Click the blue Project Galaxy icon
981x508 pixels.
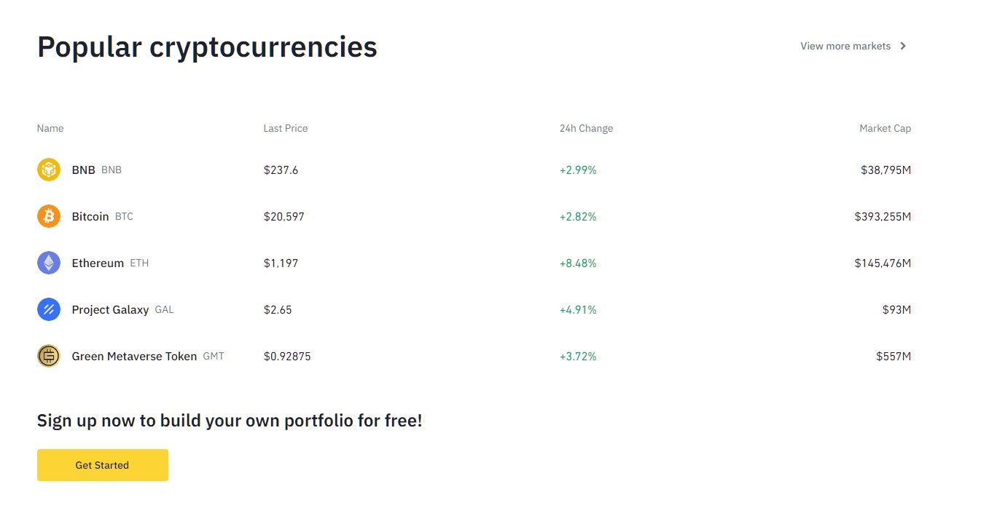tap(49, 309)
